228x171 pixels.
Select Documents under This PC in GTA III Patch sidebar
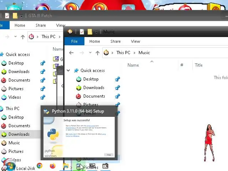19,126
